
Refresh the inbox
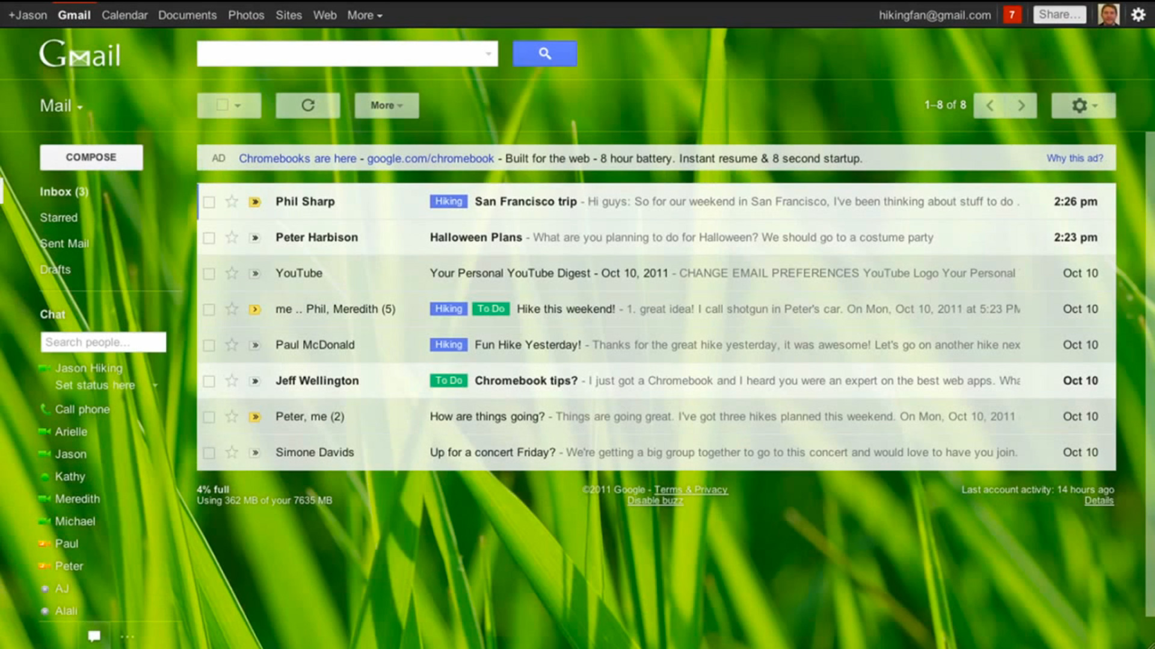pos(307,105)
